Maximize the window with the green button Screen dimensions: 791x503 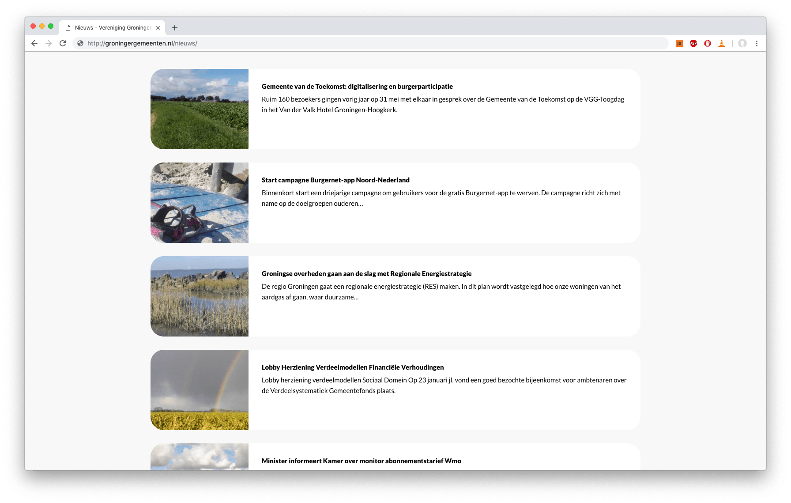[51, 26]
